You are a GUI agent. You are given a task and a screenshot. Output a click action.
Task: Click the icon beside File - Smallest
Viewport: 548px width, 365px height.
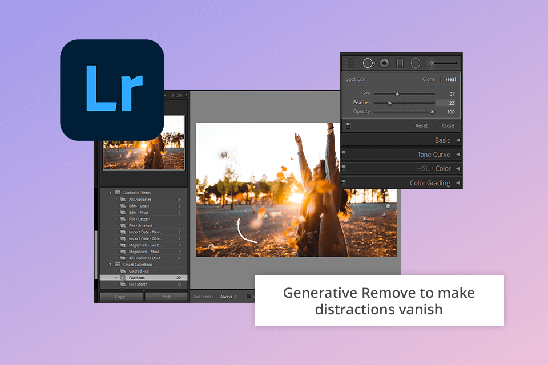pos(123,226)
